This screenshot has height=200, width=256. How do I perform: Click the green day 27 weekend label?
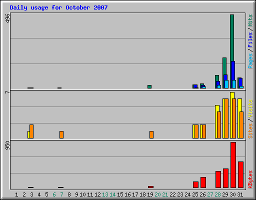[x=210, y=194]
